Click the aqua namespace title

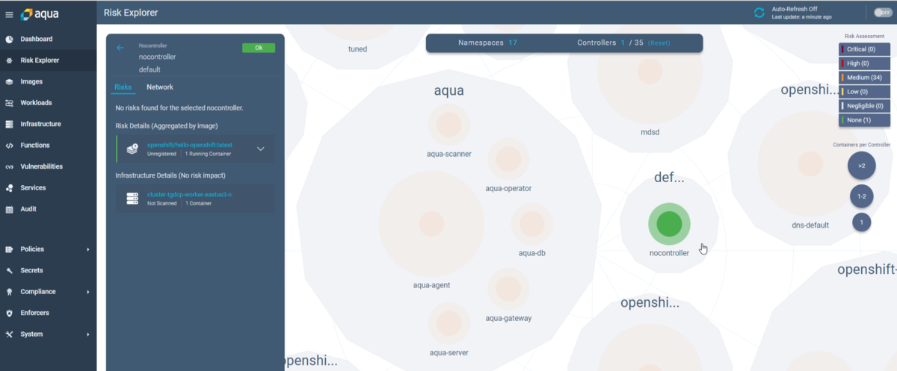pos(449,91)
